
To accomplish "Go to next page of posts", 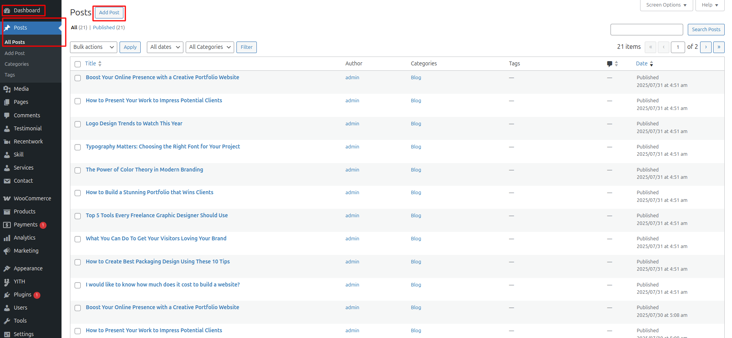I will click(x=706, y=47).
